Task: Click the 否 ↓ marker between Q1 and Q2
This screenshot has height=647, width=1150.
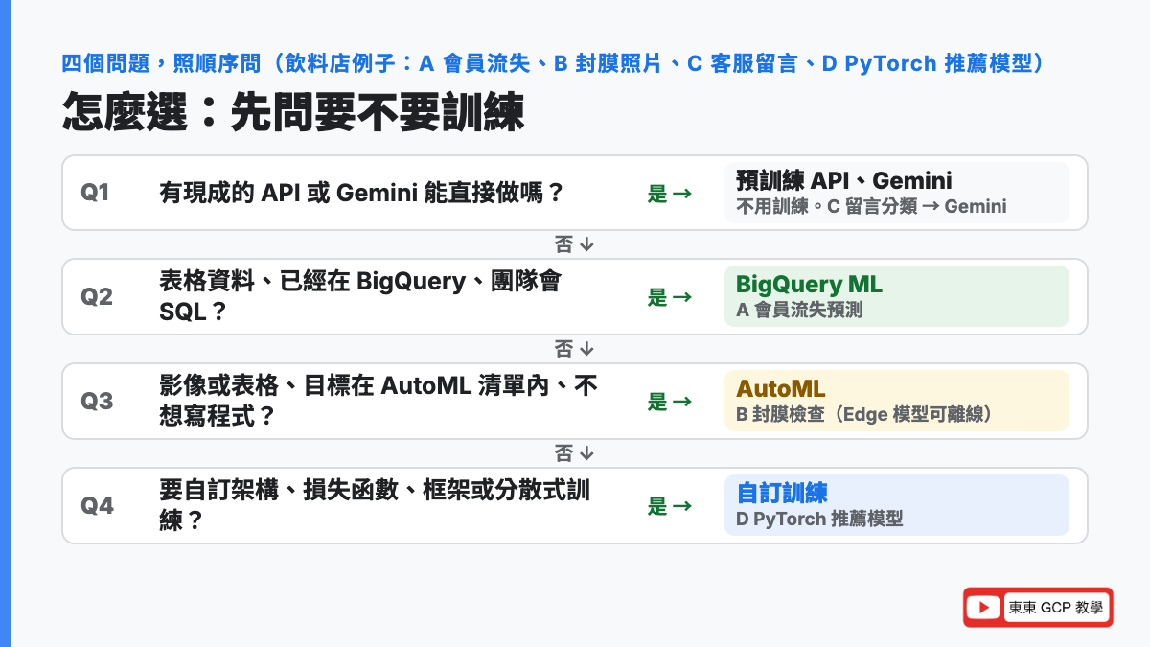Action: point(575,244)
